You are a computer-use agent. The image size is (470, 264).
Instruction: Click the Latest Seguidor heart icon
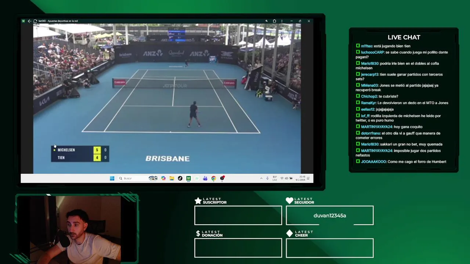pos(289,201)
